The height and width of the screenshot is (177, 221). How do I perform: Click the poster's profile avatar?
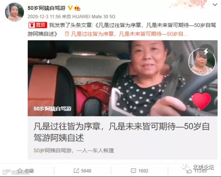pos(14,12)
